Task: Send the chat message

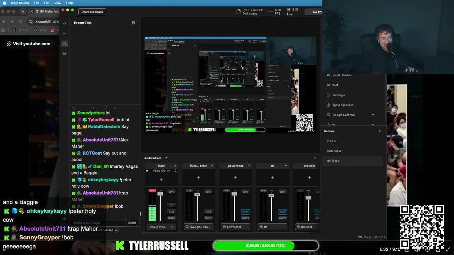Action: click(x=132, y=223)
